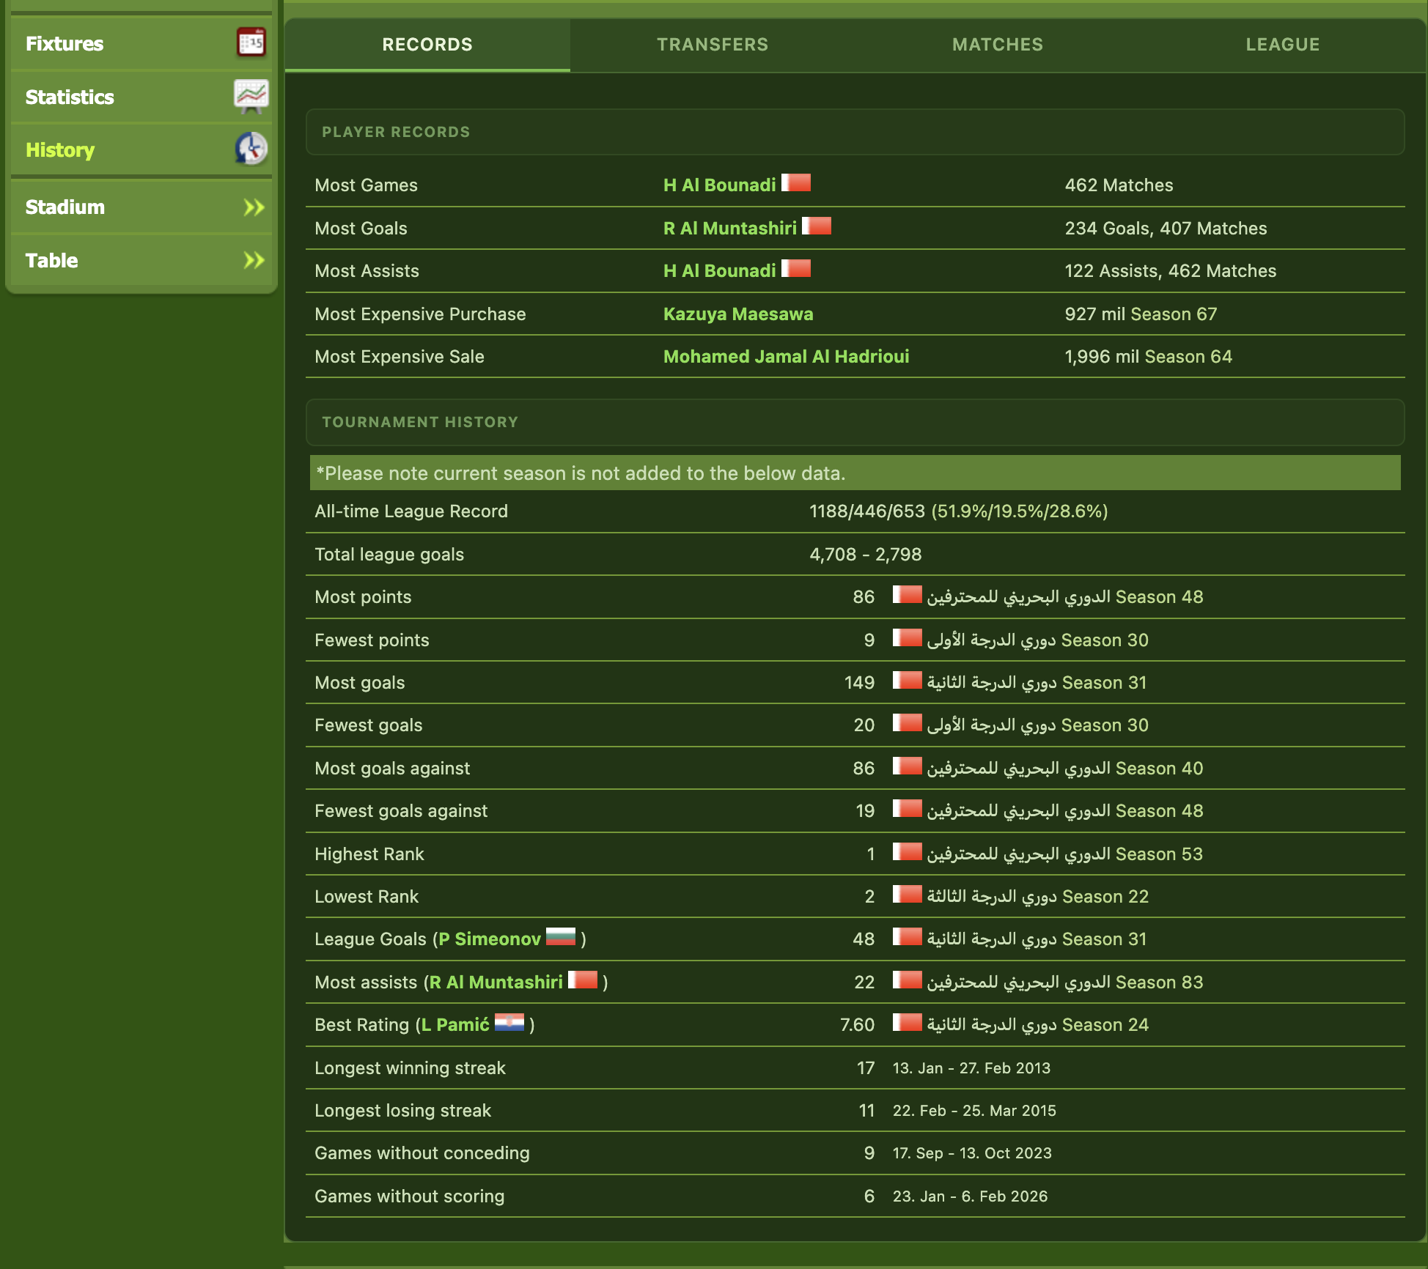Click the flag icon in the Most points row

click(x=908, y=594)
